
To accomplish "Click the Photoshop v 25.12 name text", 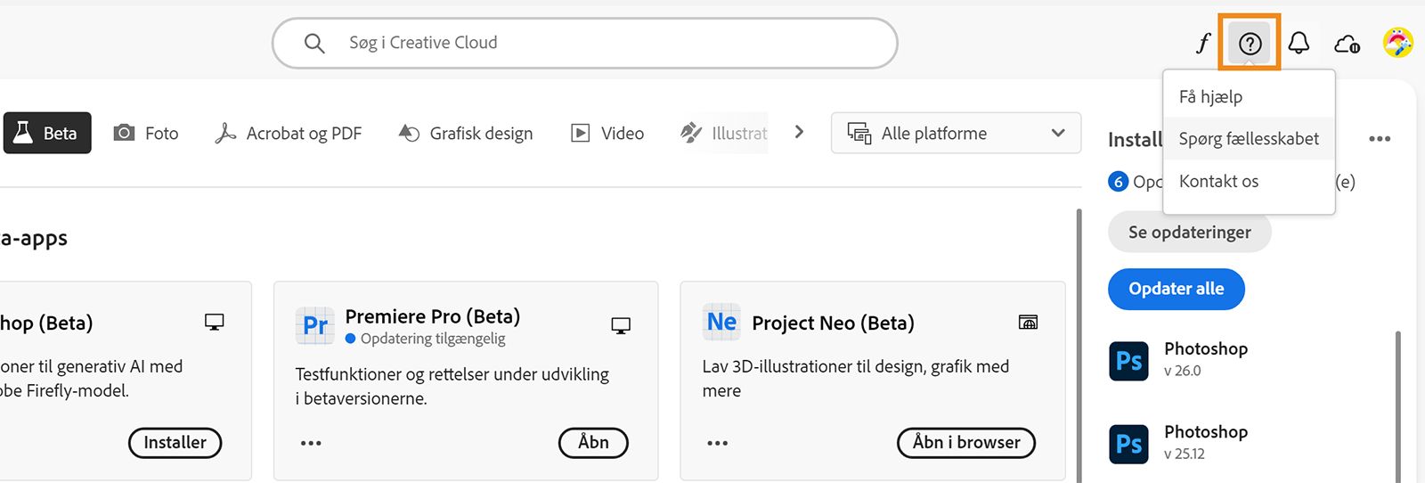I will pos(1206,431).
